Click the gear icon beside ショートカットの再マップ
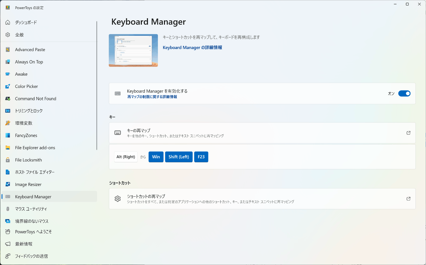The image size is (426, 265). click(118, 199)
